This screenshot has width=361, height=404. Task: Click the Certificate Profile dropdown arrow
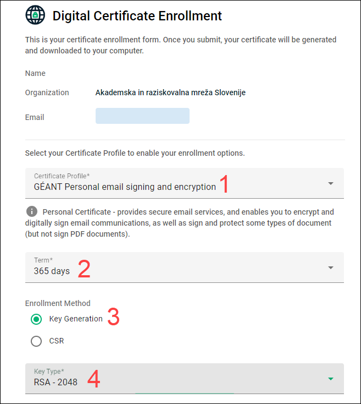[331, 183]
